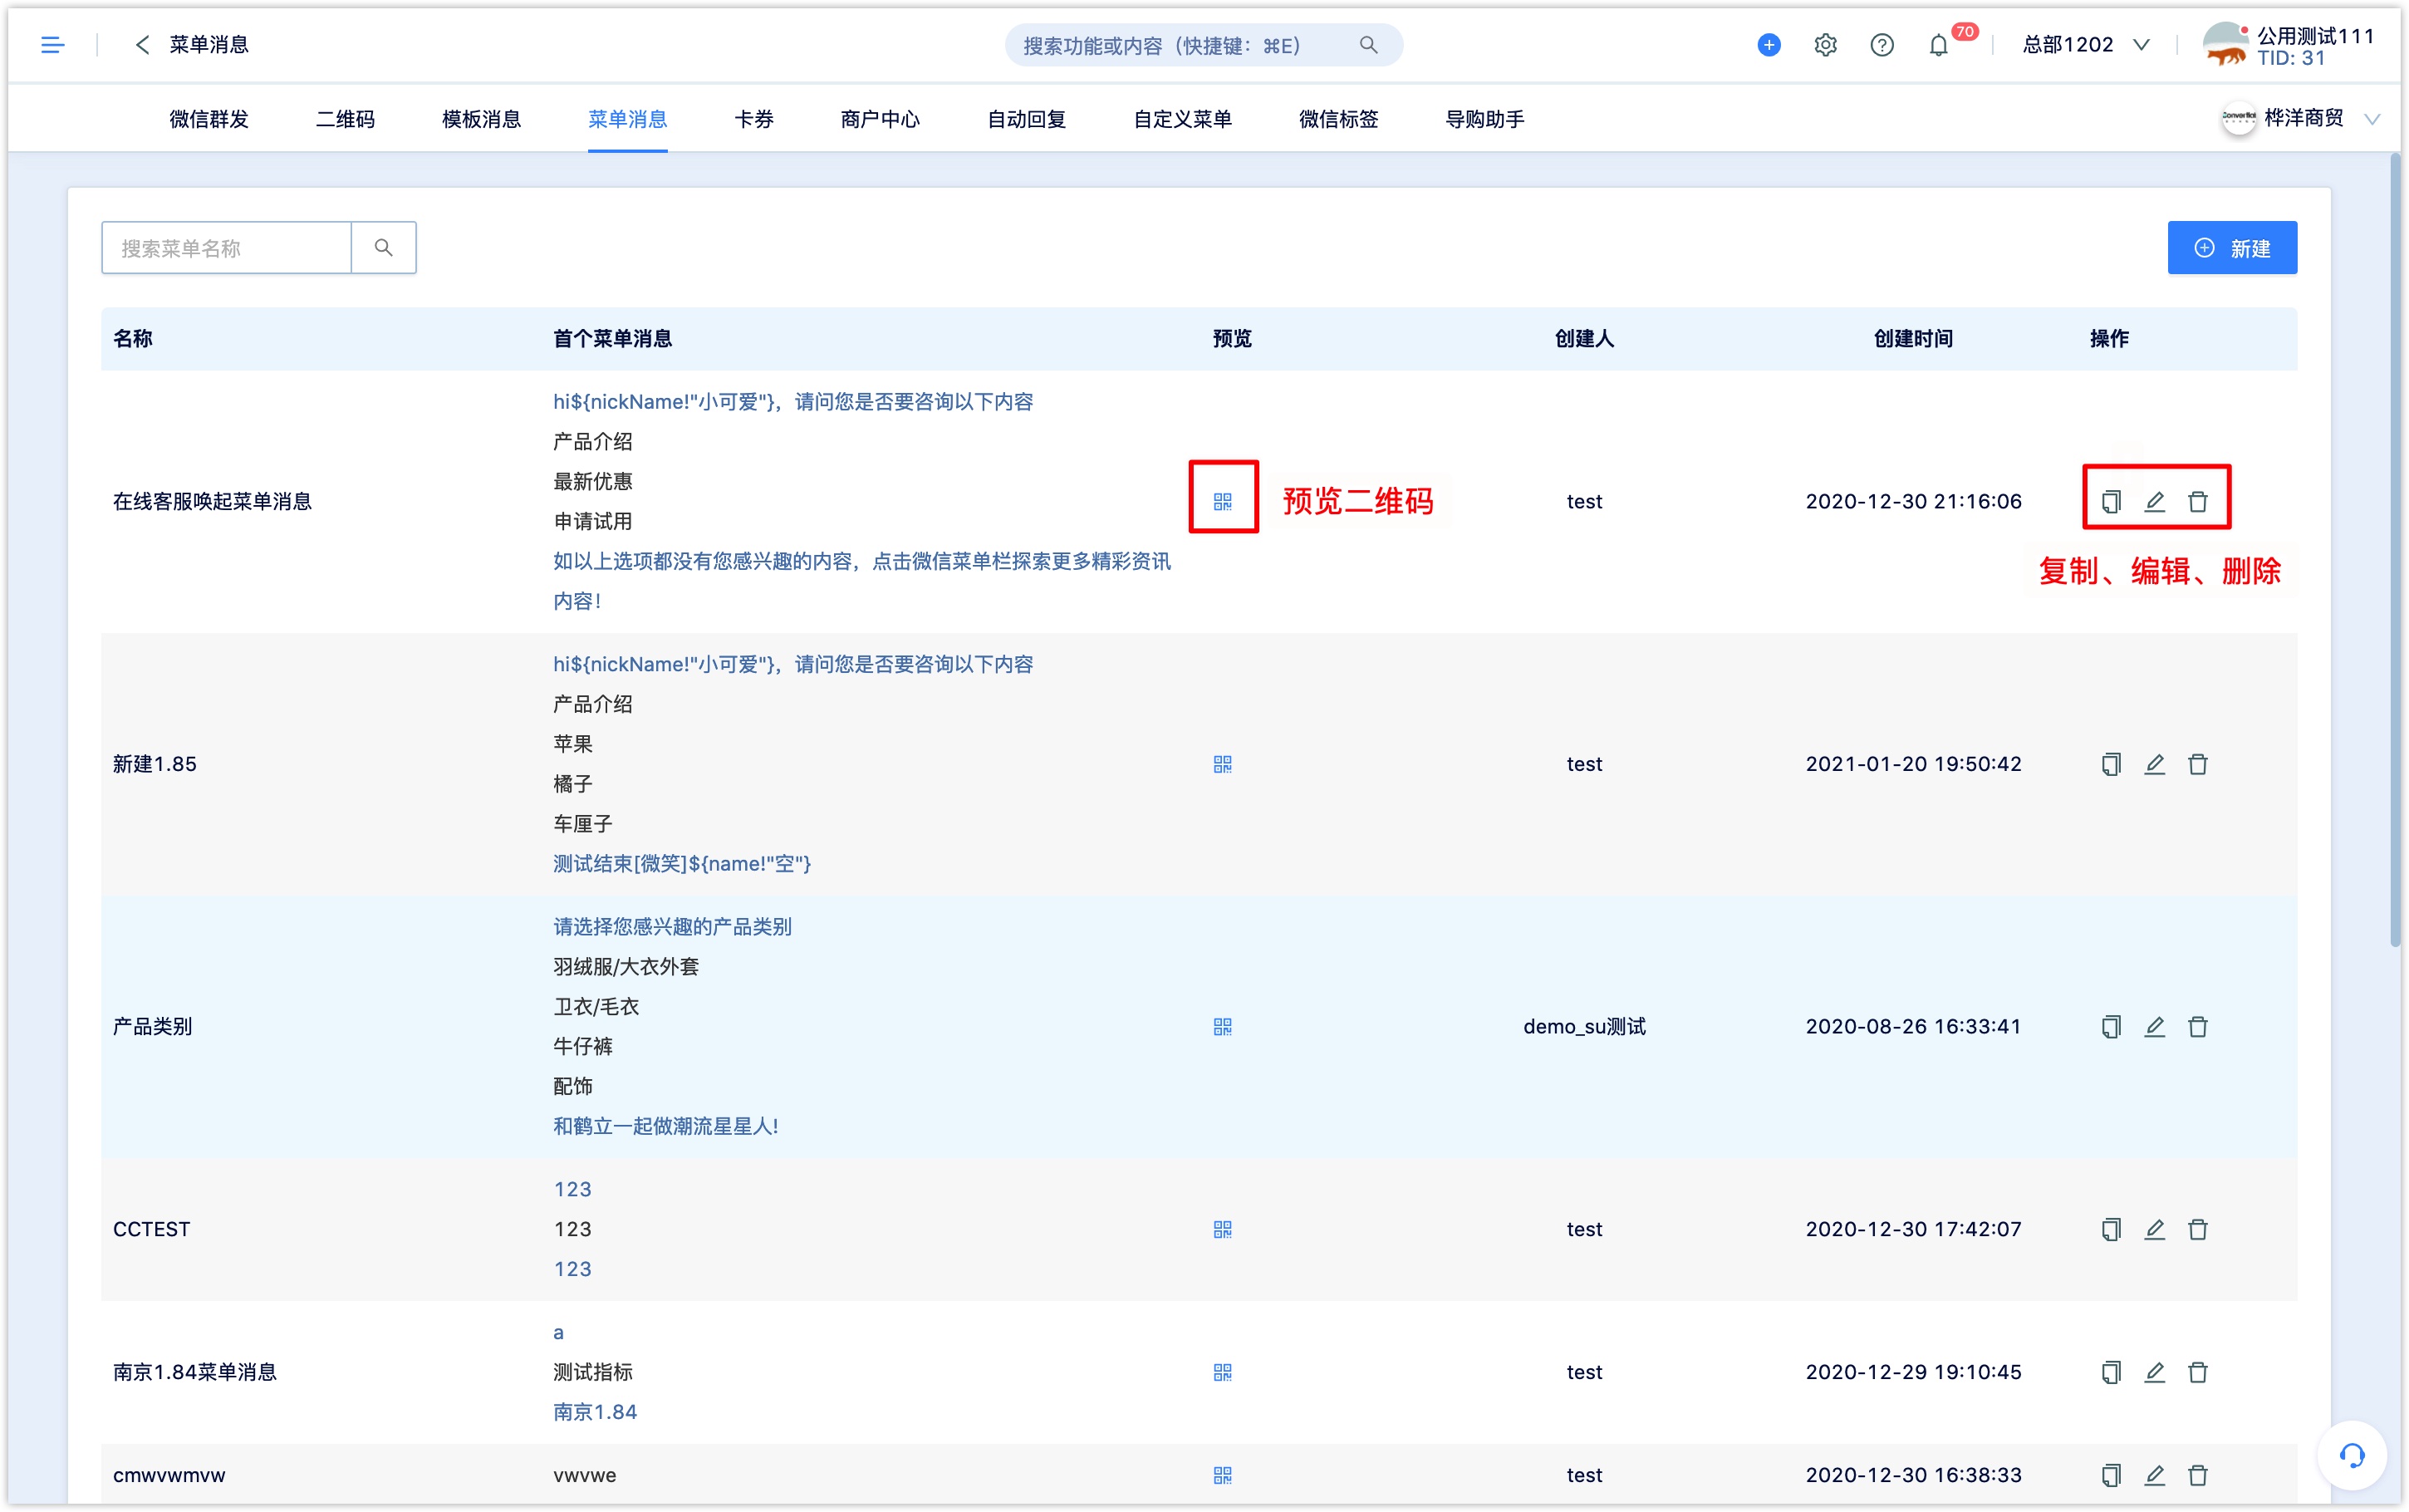Switch to the 导购助手 tab
This screenshot has height=1512, width=2409.
[x=1484, y=119]
